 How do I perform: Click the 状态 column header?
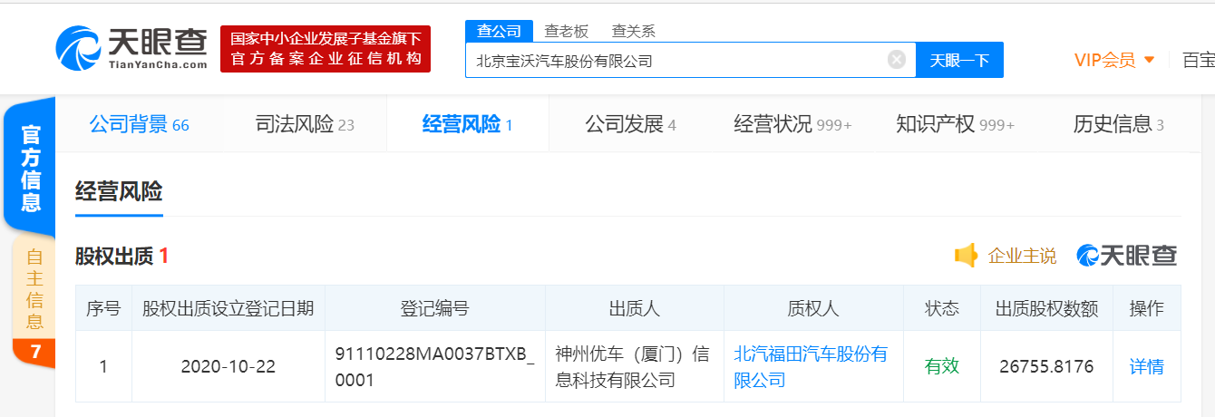(941, 308)
